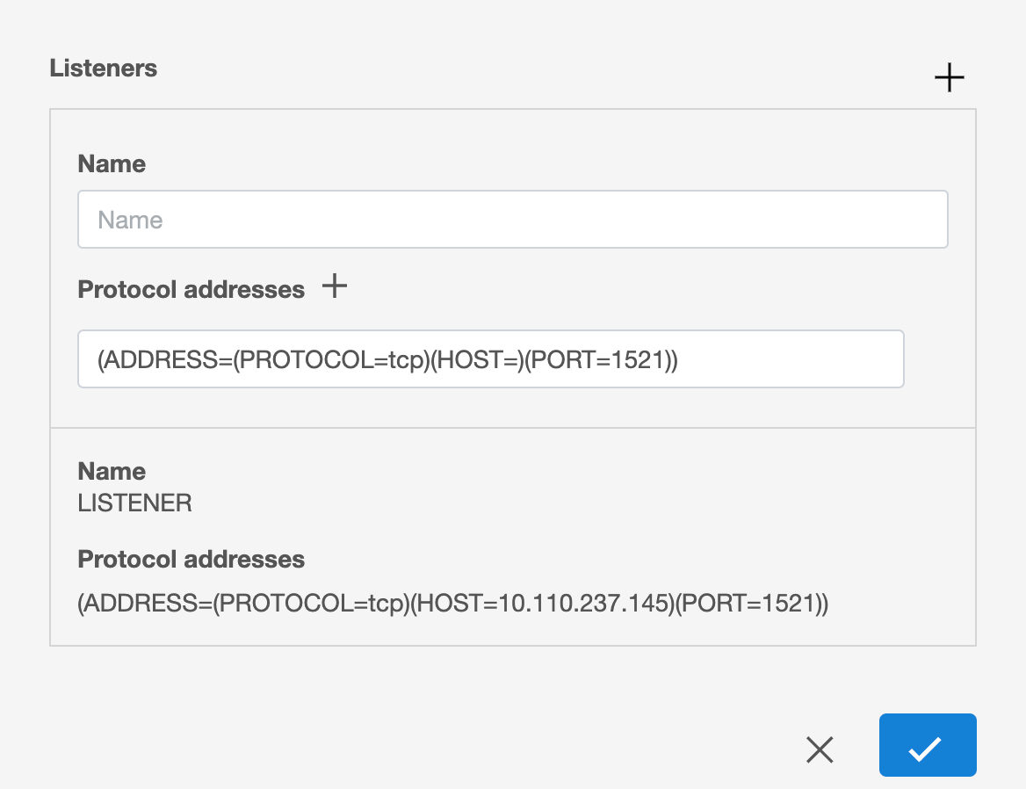Select the LISTENER entry in the list
Image resolution: width=1026 pixels, height=789 pixels.
pos(134,503)
